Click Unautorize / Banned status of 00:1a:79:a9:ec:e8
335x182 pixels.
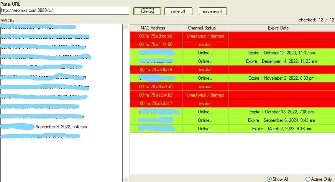(205, 36)
